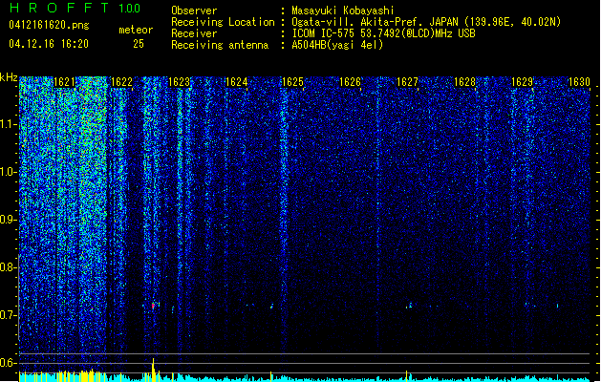Click the 0.9 kHz axis label
Viewport: 601px width, 382px height.
(x=9, y=220)
